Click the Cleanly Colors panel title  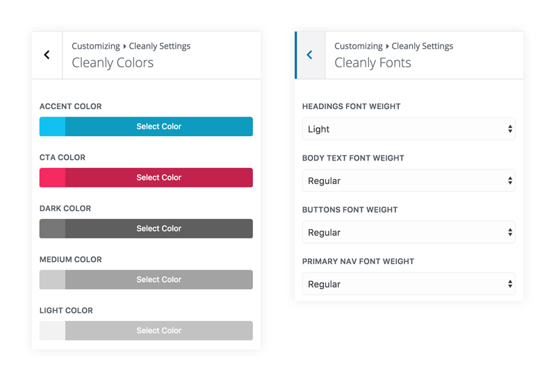coord(113,63)
